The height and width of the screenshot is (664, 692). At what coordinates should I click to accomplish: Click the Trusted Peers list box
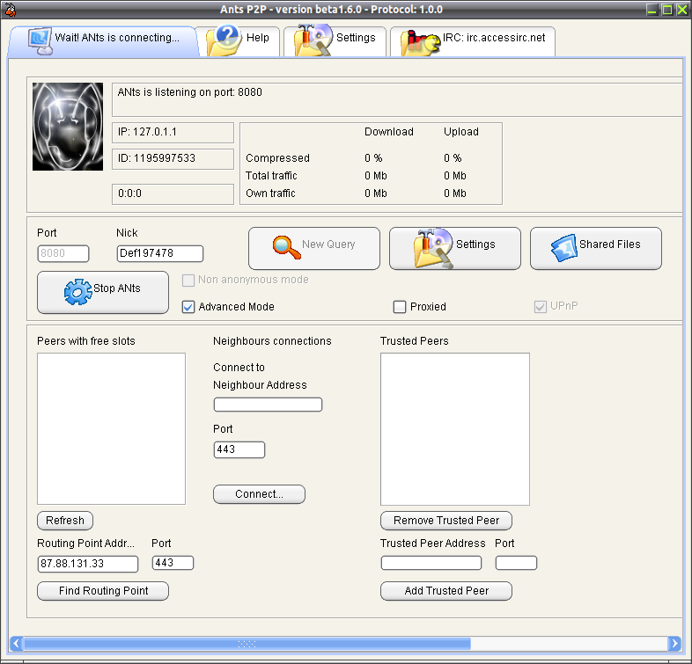click(x=455, y=429)
